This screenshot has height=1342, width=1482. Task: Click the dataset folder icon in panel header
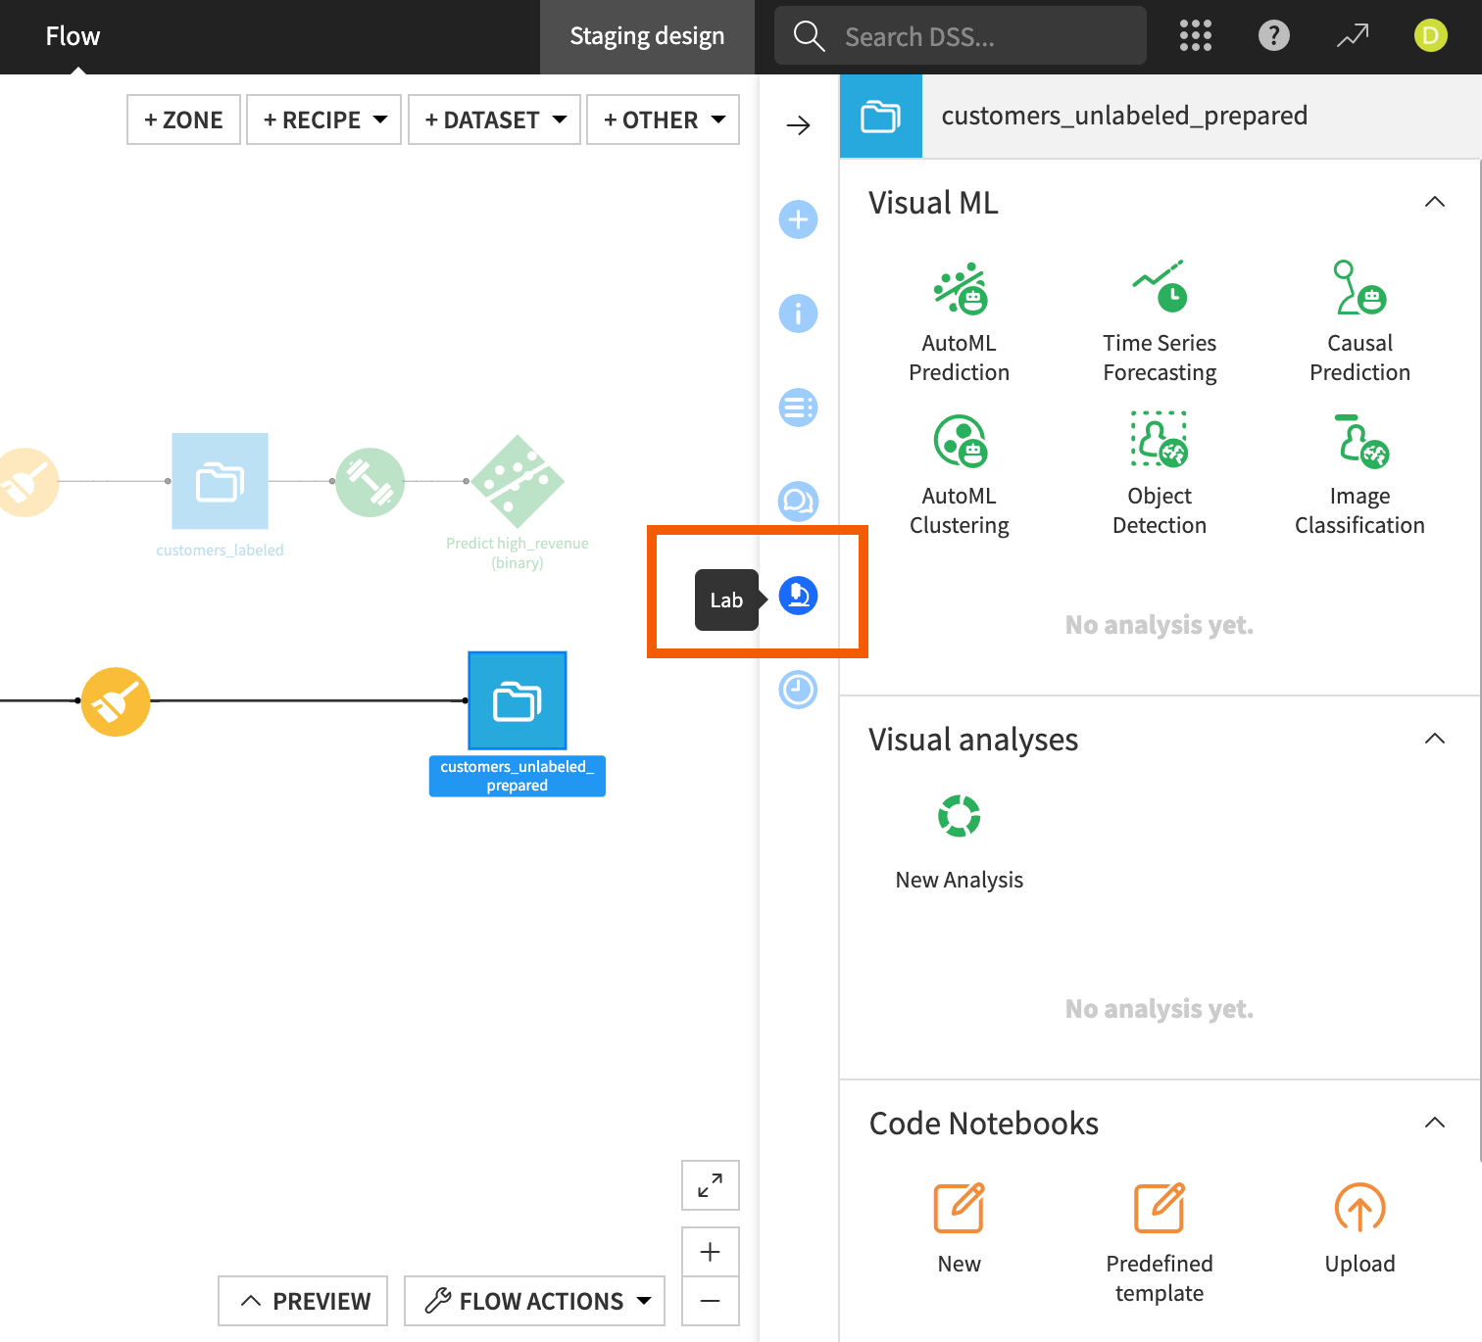(880, 116)
